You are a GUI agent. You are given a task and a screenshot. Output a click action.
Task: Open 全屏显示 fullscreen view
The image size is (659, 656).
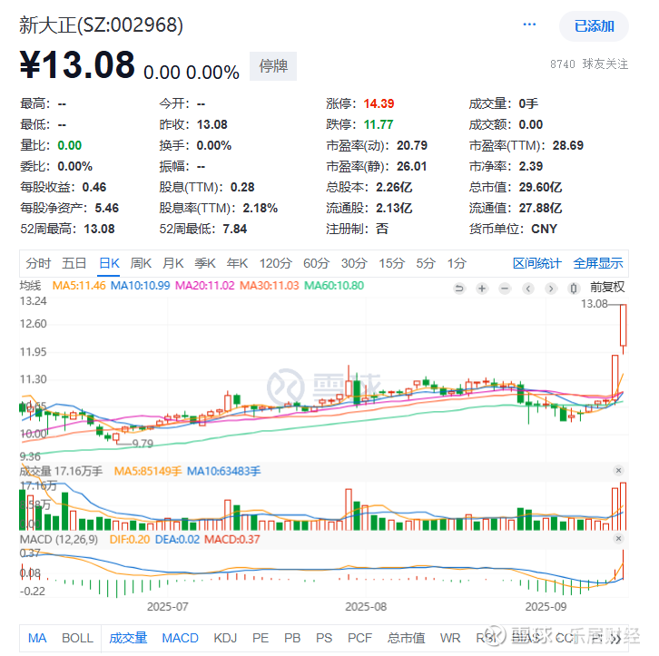point(597,263)
